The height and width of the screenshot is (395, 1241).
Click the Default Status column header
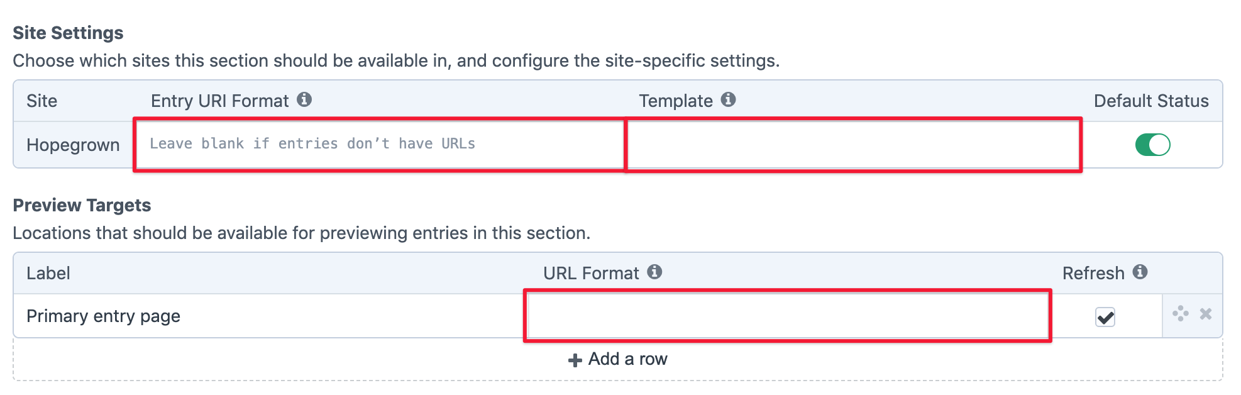point(1151,100)
